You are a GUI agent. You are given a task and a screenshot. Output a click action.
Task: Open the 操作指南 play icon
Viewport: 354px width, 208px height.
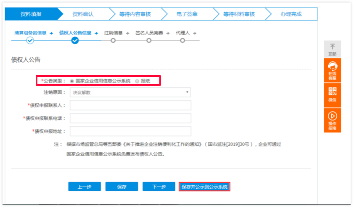pos(332,116)
